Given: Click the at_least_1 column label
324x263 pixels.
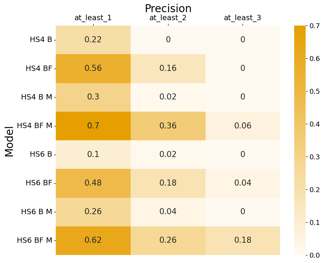Looking at the screenshot, I should (x=93, y=18).
